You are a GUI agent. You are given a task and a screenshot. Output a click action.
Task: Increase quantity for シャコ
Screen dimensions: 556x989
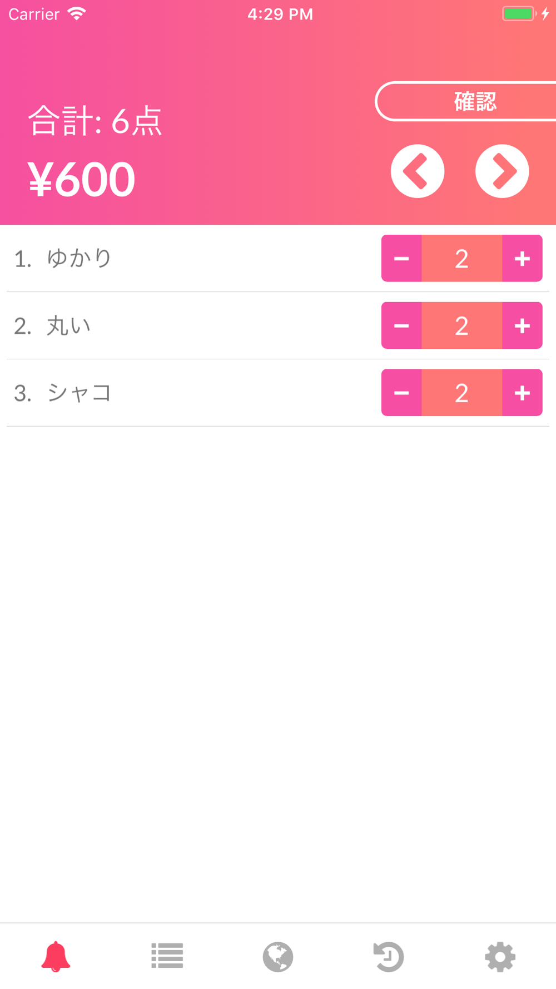point(522,393)
